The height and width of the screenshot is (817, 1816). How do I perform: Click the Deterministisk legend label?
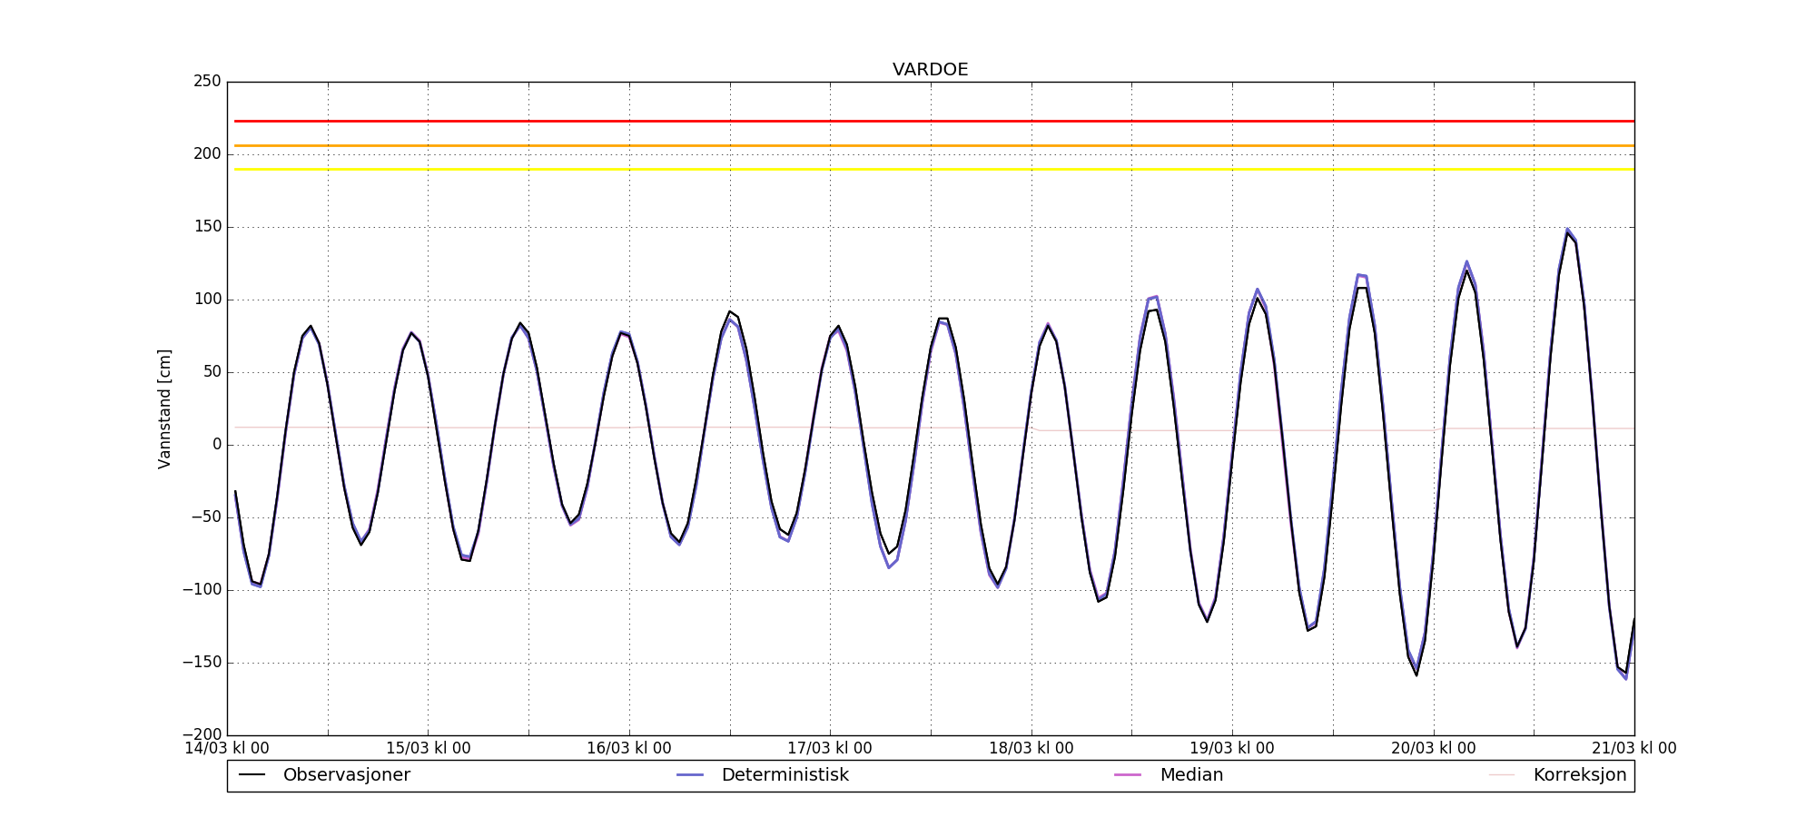(785, 775)
